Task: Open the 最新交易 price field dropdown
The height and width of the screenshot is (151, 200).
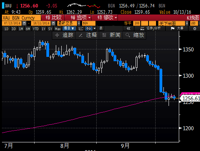Action: point(79,24)
